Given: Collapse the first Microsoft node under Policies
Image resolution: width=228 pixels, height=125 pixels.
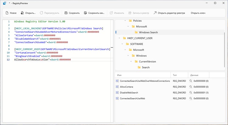Looking at the screenshot, I should point(128,27).
